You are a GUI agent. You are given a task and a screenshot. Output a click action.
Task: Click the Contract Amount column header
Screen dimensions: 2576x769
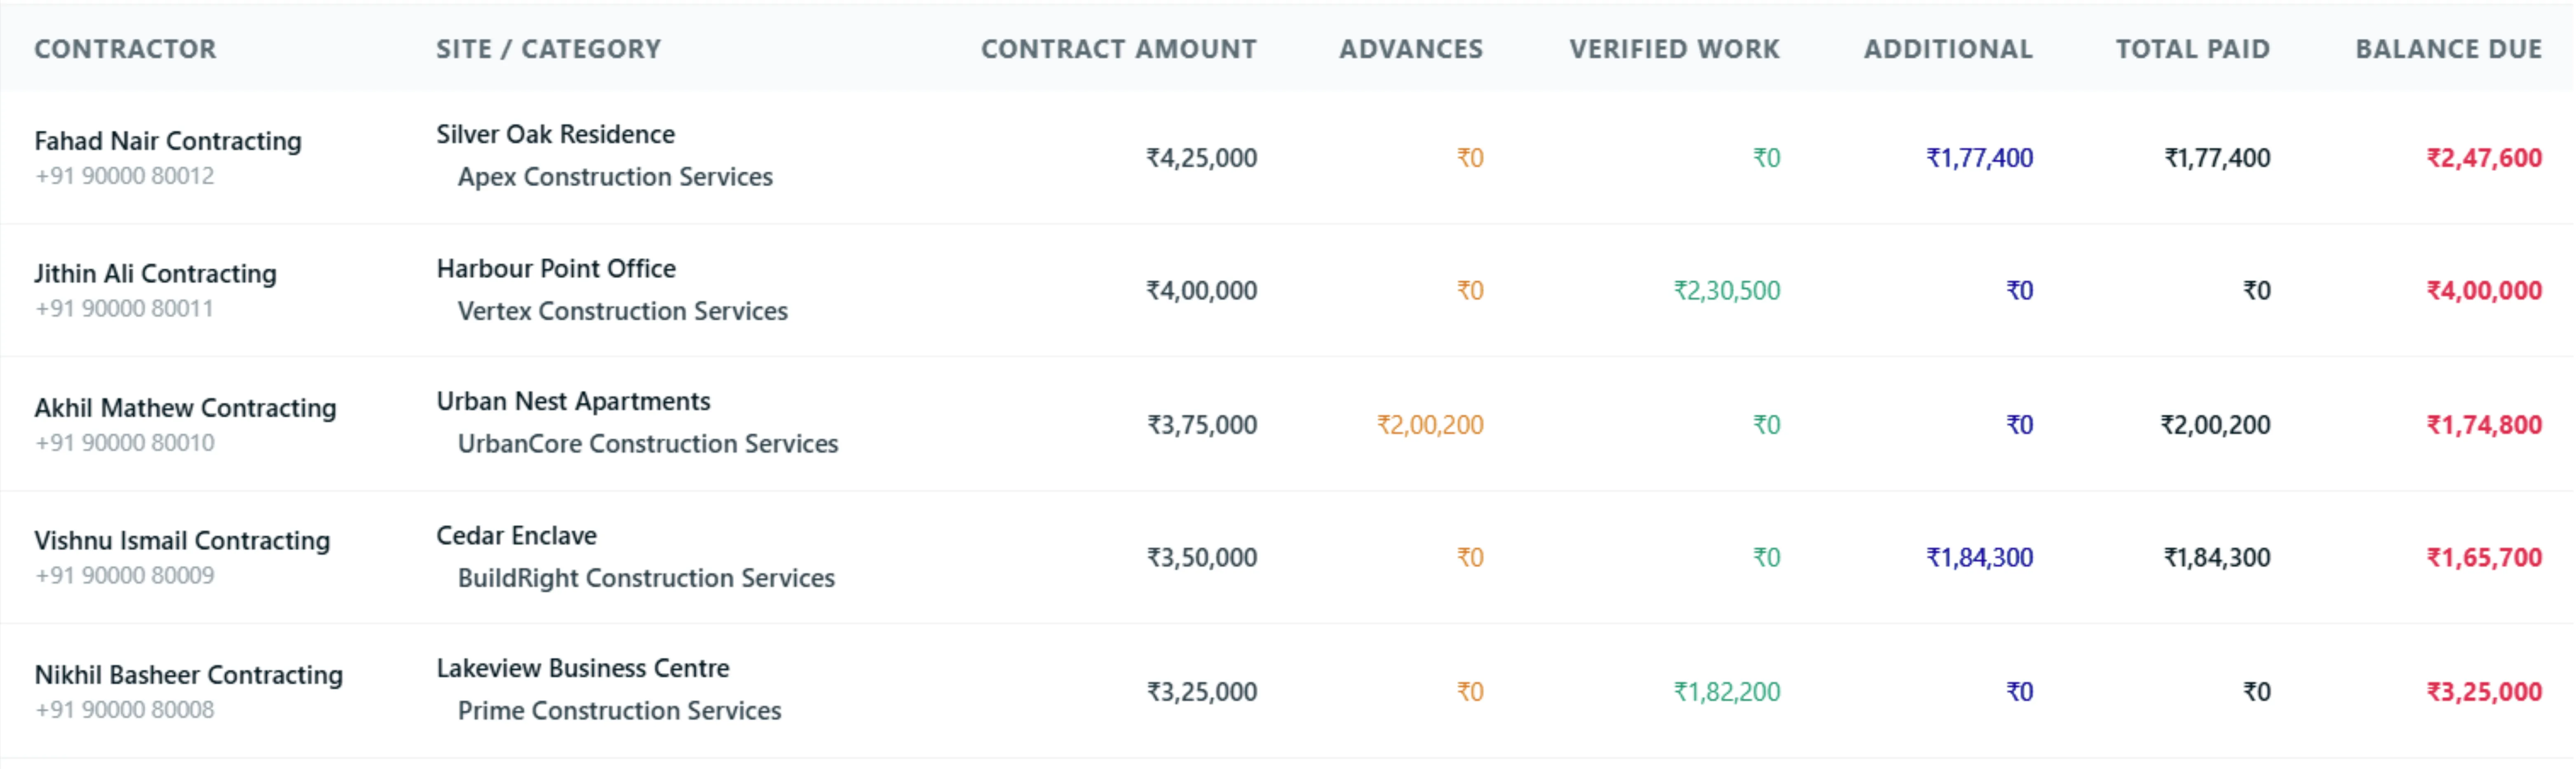pos(1118,49)
